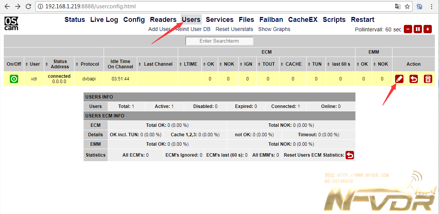
Task: Open the Failban menu item
Action: [x=271, y=20]
